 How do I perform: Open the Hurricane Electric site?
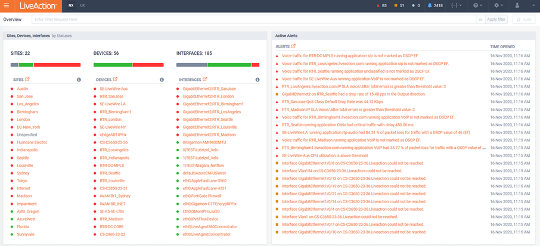(32, 142)
